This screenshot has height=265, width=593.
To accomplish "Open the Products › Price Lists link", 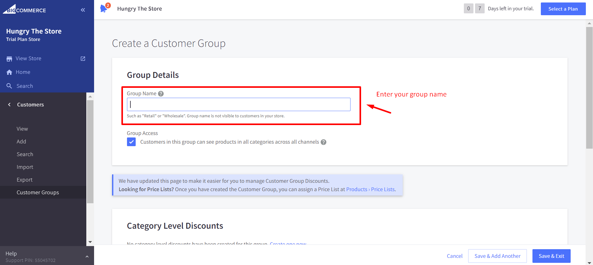I will (x=370, y=189).
